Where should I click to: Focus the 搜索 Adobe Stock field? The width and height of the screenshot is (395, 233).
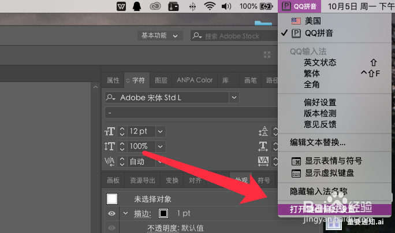point(234,36)
